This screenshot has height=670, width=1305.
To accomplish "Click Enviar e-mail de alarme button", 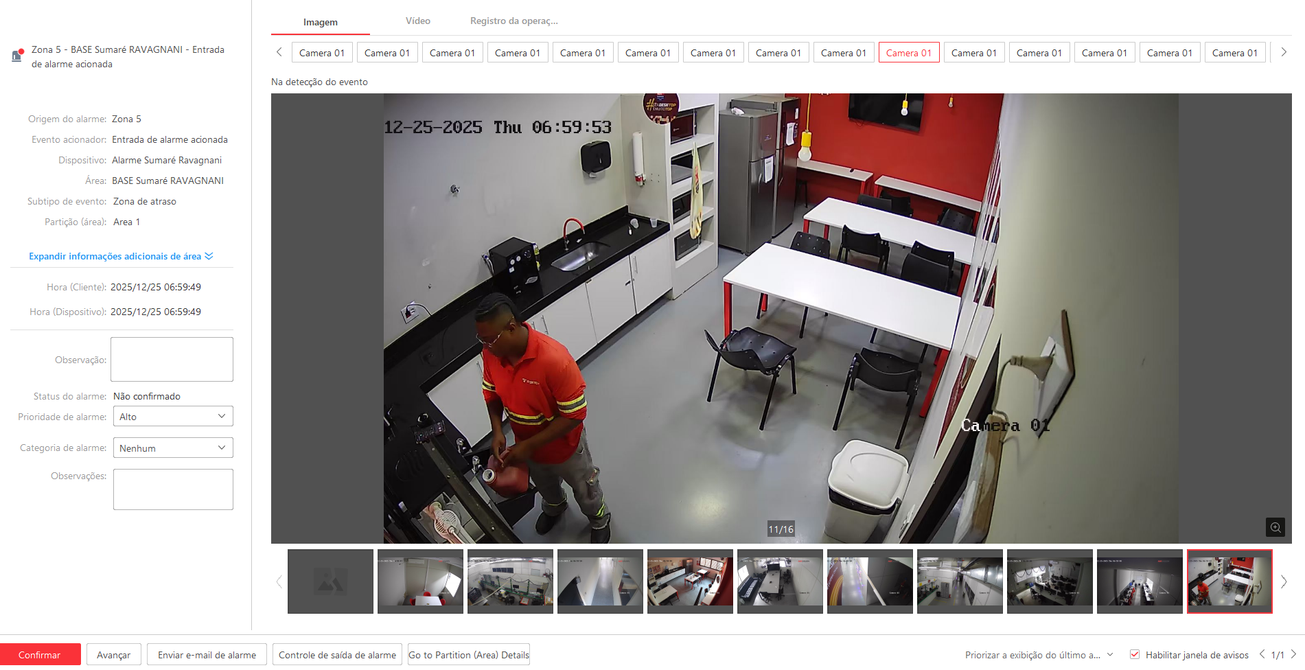I will click(207, 655).
